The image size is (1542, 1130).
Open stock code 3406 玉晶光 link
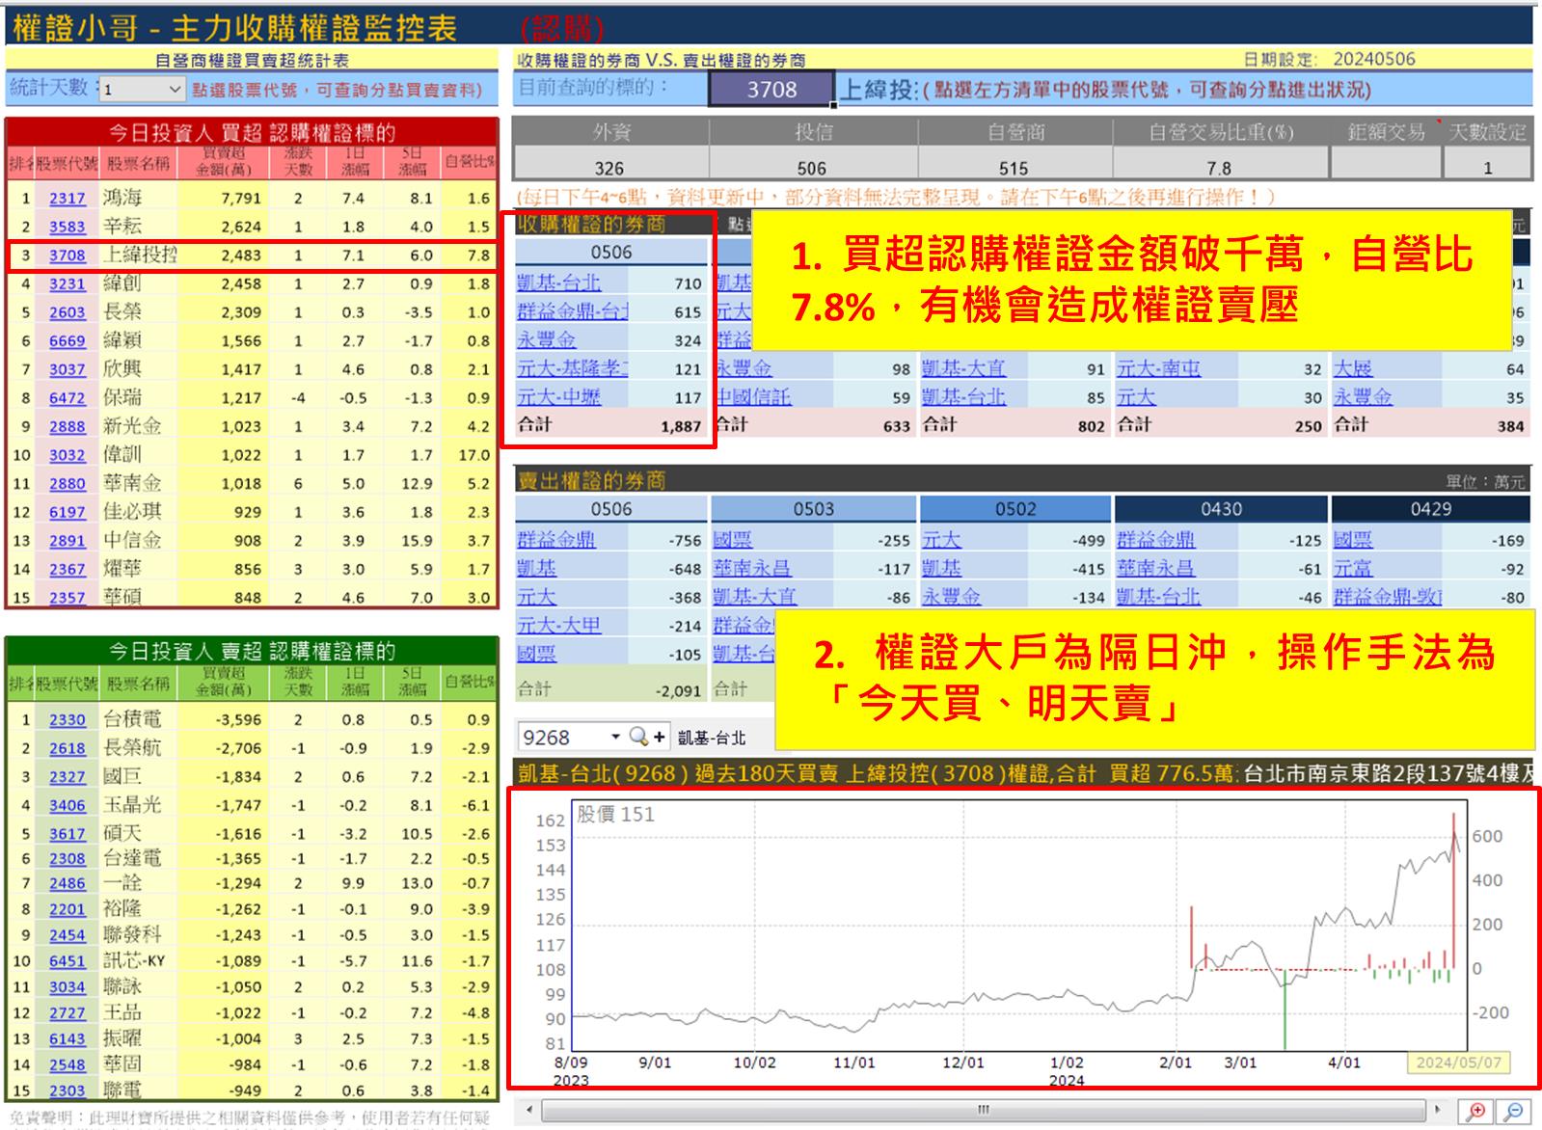point(68,805)
